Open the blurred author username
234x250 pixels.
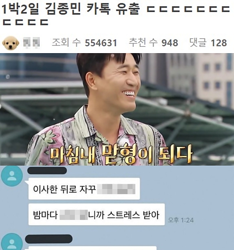coord(31,43)
